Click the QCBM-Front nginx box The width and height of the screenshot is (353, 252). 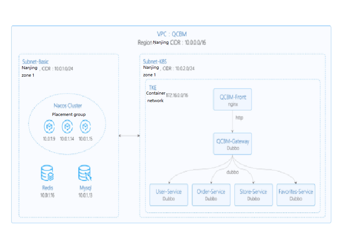click(x=233, y=99)
